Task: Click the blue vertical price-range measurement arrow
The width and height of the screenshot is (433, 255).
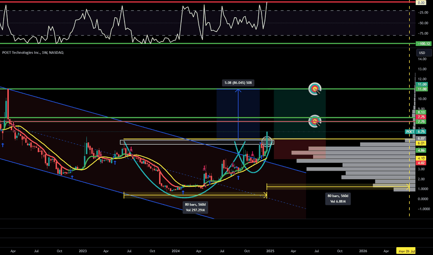Action: pos(238,114)
